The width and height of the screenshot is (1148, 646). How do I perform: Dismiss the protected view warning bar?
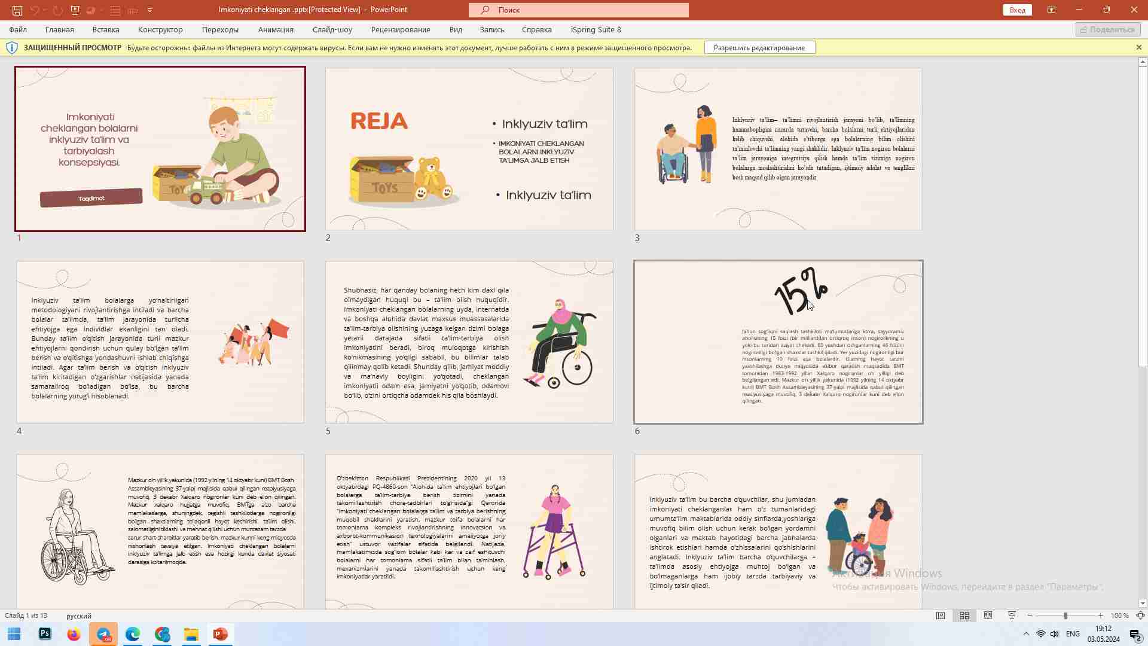pos(1138,47)
